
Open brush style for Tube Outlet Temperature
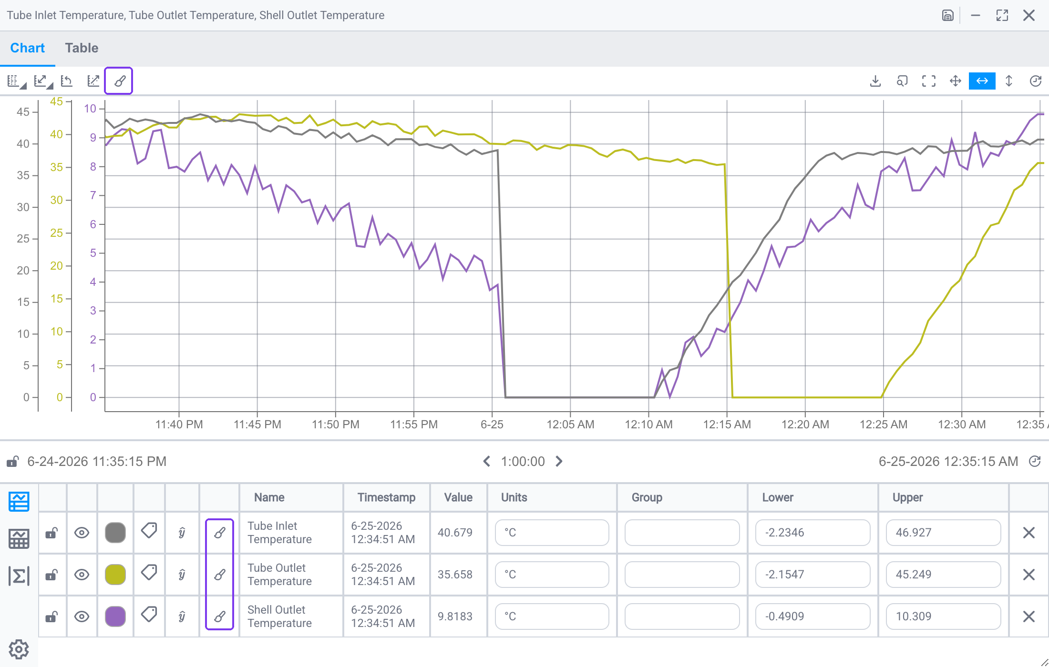click(x=219, y=575)
